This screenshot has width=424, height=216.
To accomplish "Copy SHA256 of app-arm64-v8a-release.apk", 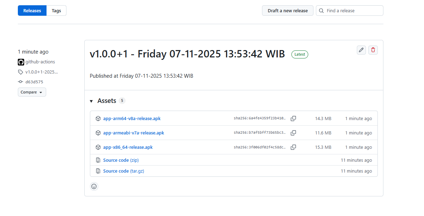I will coord(293,119).
